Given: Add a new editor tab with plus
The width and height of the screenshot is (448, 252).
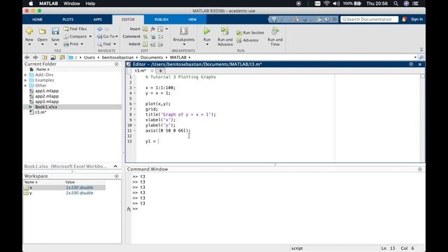Looking at the screenshot, I should click(x=160, y=71).
